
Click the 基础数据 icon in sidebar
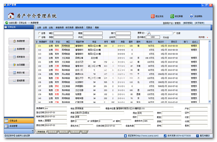click(14, 81)
